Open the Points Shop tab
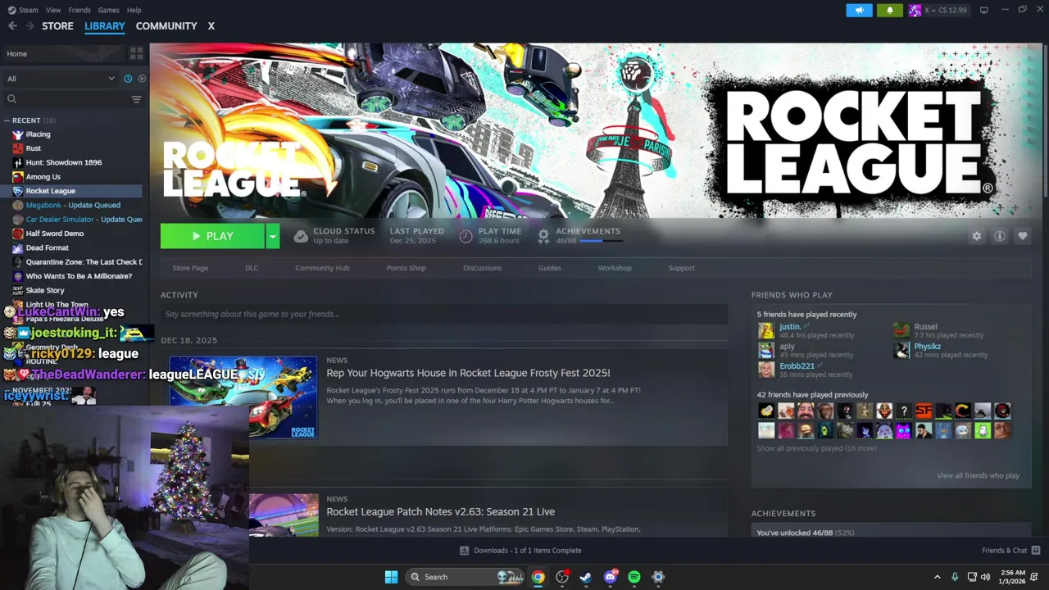This screenshot has height=590, width=1049. (406, 268)
